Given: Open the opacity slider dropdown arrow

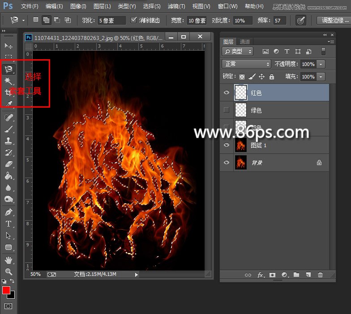Looking at the screenshot, I should pos(321,64).
